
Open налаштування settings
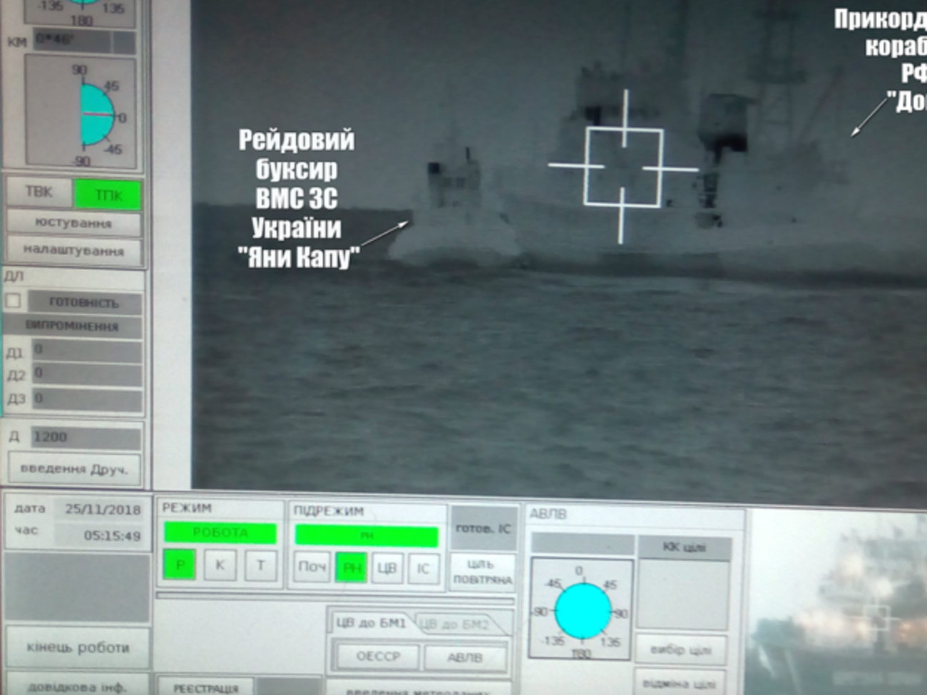coord(73,250)
